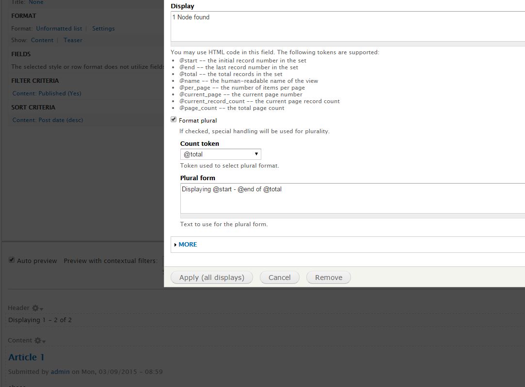
Task: Expand the MORE section
Action: click(x=187, y=245)
